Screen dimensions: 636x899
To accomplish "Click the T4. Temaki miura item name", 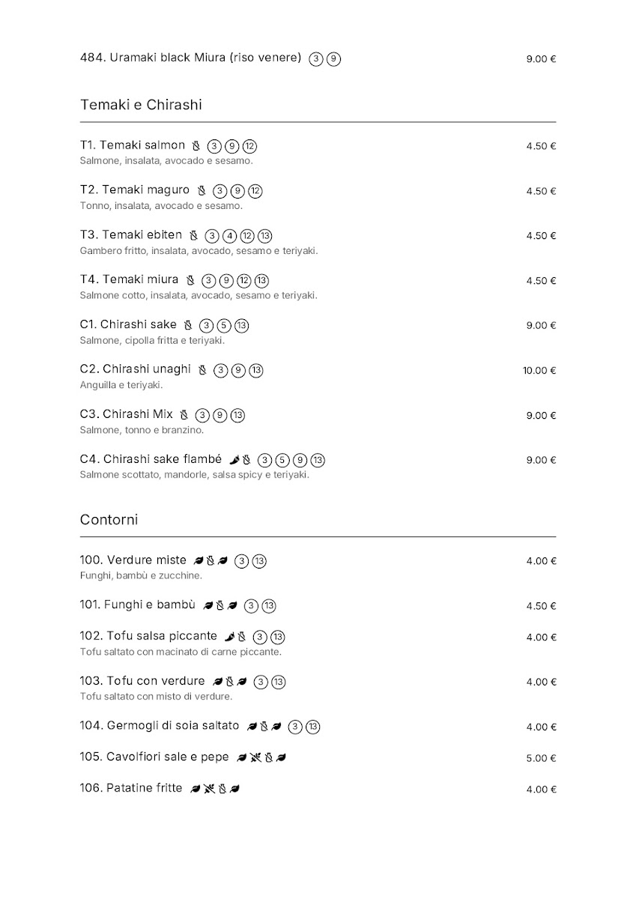I will (x=129, y=279).
